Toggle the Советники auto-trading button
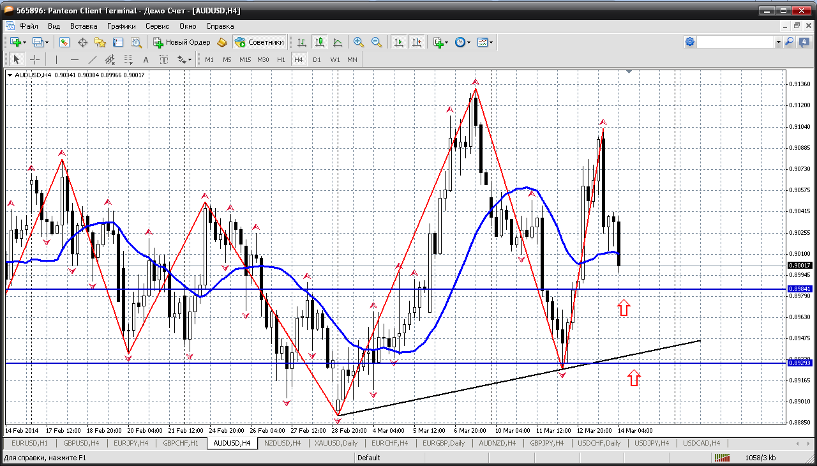817x466 pixels. [x=259, y=42]
